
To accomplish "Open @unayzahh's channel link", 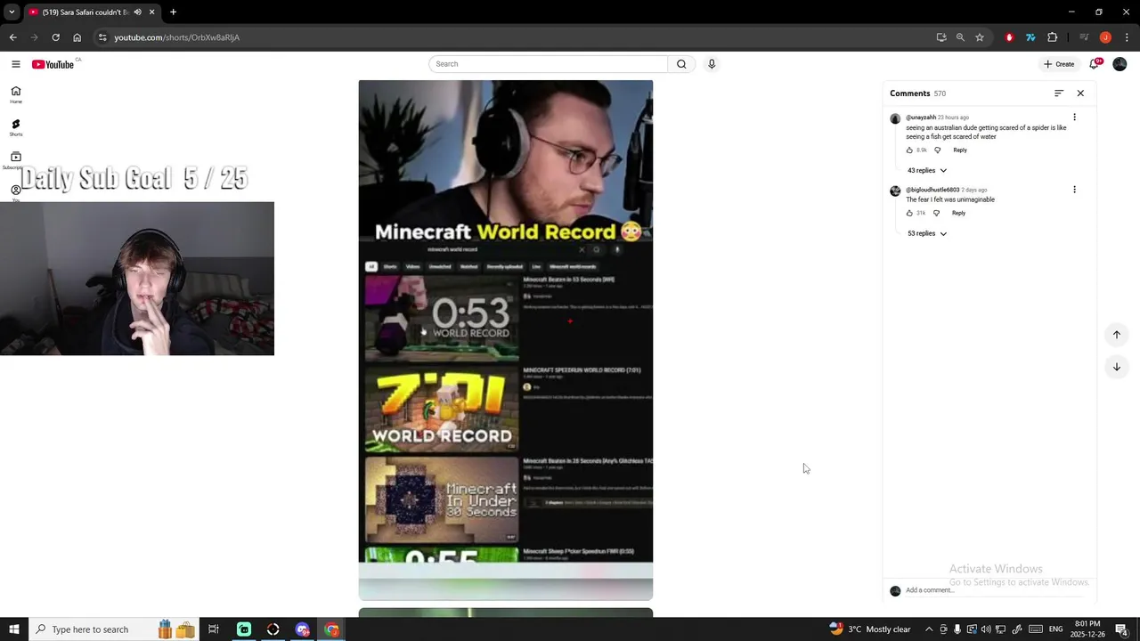I will [921, 118].
